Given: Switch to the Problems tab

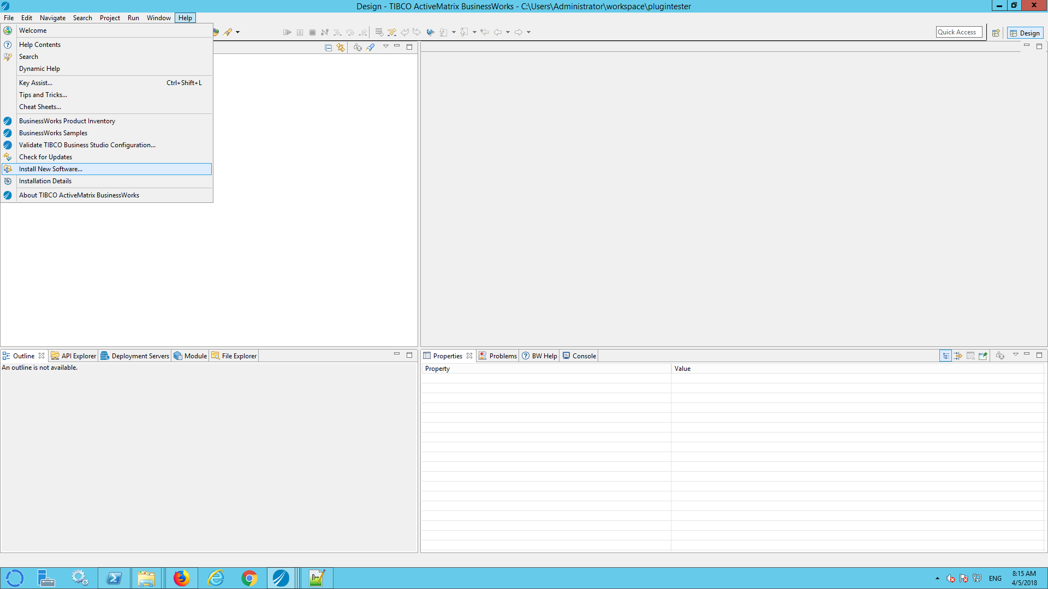Looking at the screenshot, I should (498, 356).
